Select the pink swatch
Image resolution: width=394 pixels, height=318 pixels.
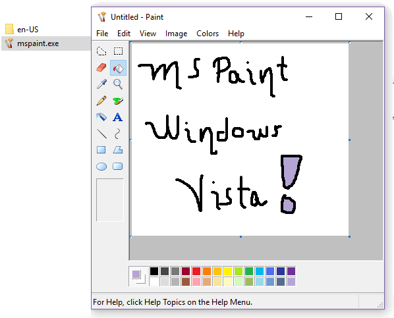coord(196,282)
